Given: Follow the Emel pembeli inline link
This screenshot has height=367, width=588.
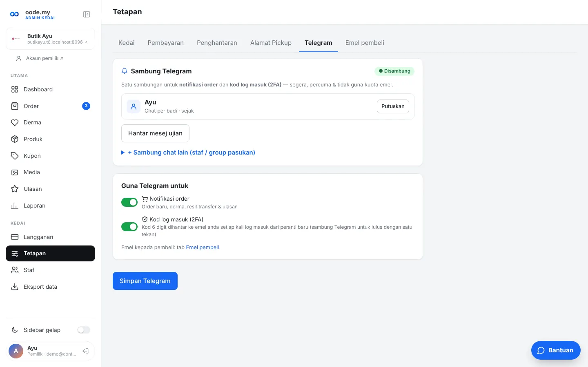Looking at the screenshot, I should [203, 248].
